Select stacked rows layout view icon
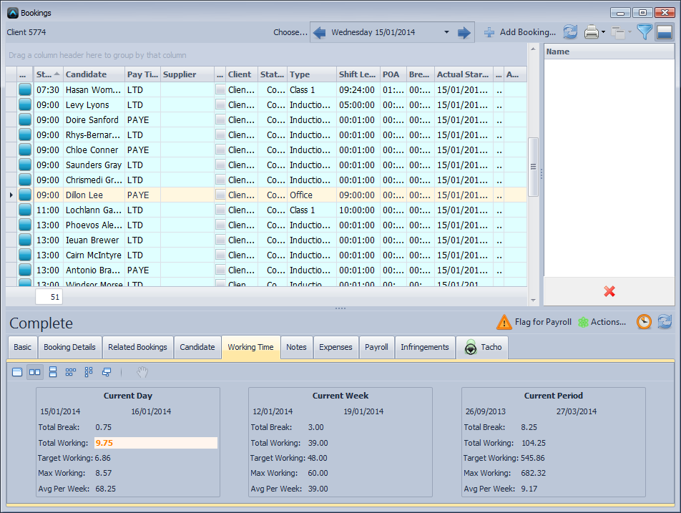The height and width of the screenshot is (513, 681). (x=53, y=372)
